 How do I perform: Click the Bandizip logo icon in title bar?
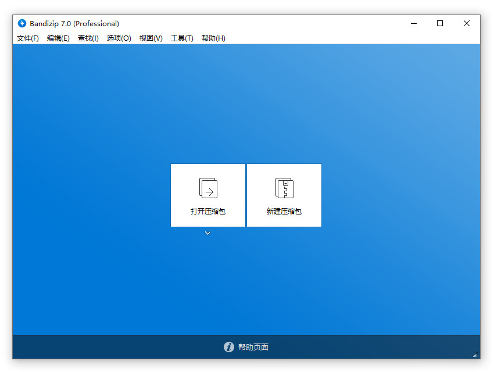pos(23,23)
